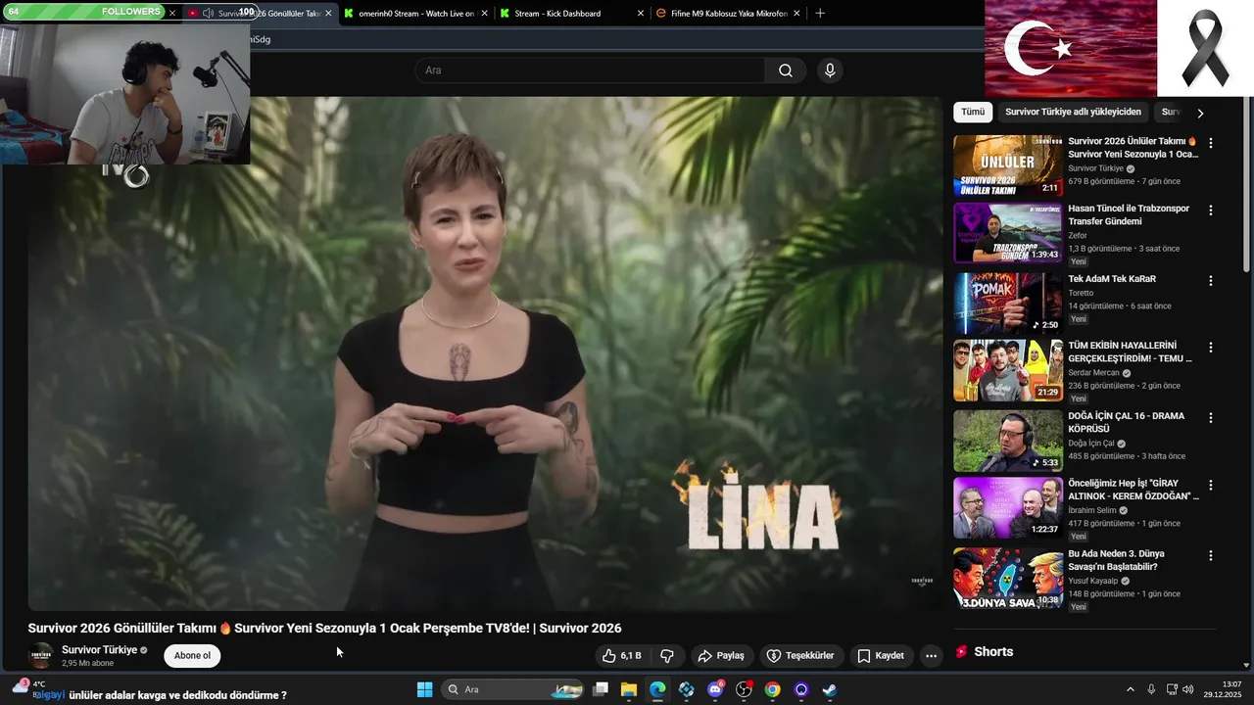1254x705 pixels.
Task: Open File Explorer from the taskbar
Action: point(628,689)
